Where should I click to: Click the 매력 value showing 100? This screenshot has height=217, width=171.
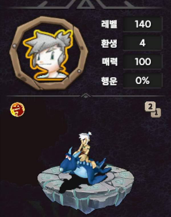(x=143, y=62)
